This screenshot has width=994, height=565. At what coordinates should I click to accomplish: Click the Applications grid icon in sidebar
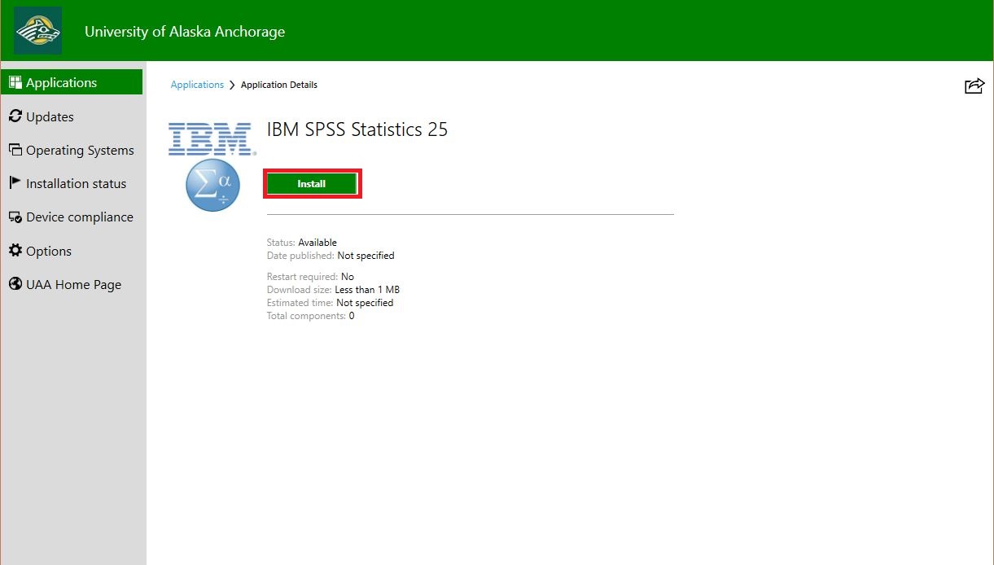coord(15,82)
